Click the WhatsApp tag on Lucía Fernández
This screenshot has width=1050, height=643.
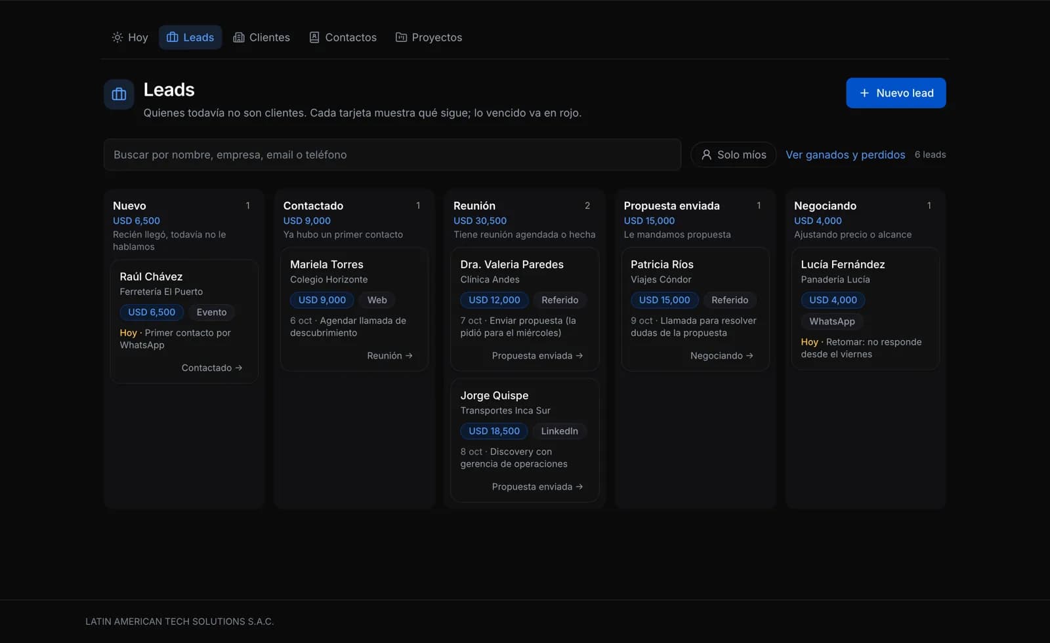pos(832,321)
